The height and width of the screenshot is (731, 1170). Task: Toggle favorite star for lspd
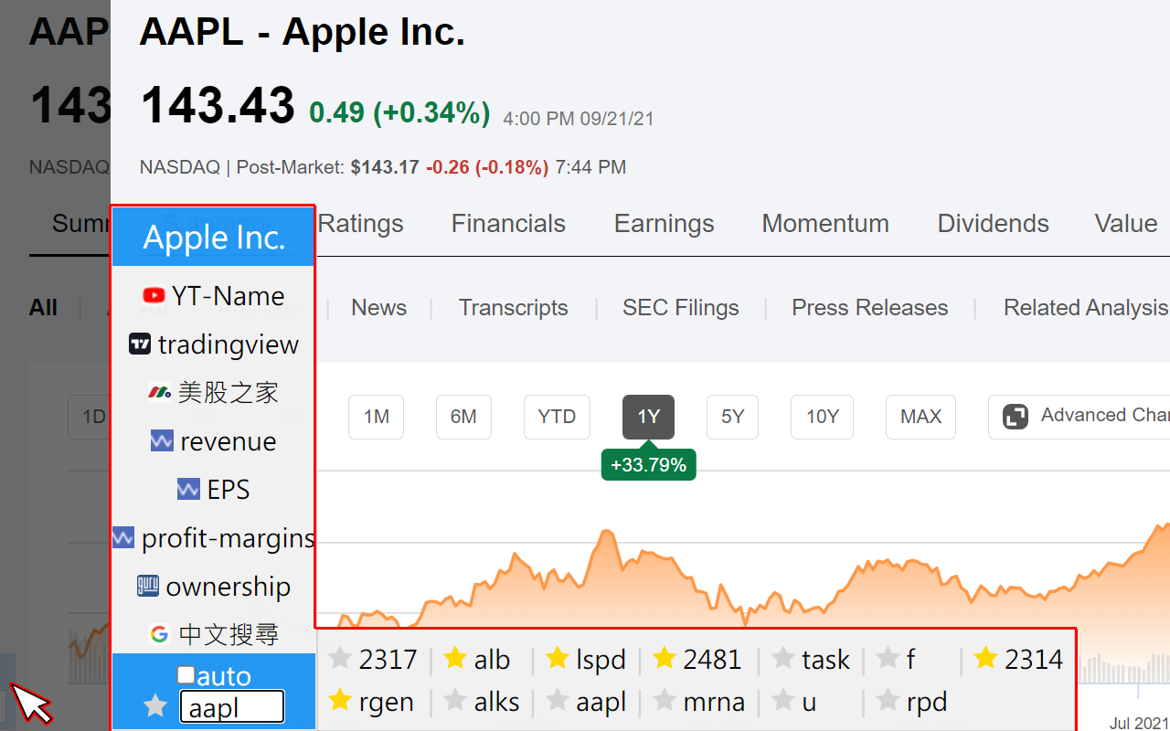558,659
